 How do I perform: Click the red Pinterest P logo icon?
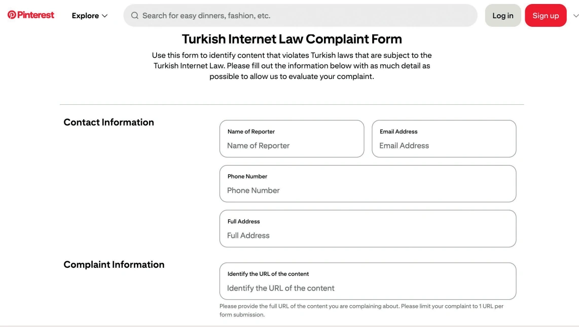point(12,15)
